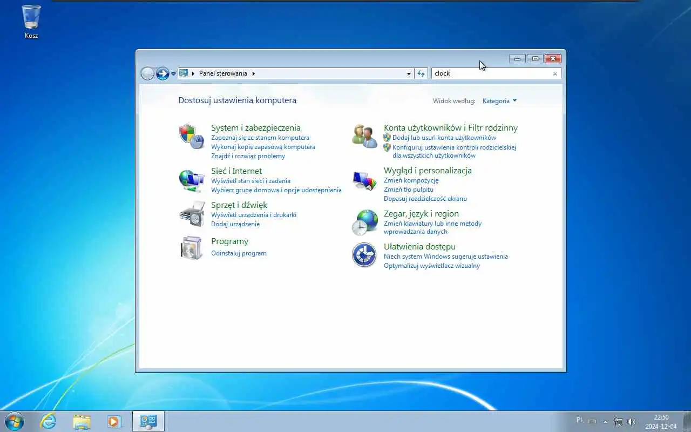This screenshot has height=432, width=691.
Task: Click Znajdź i rozwiąż problemy
Action: 248,156
